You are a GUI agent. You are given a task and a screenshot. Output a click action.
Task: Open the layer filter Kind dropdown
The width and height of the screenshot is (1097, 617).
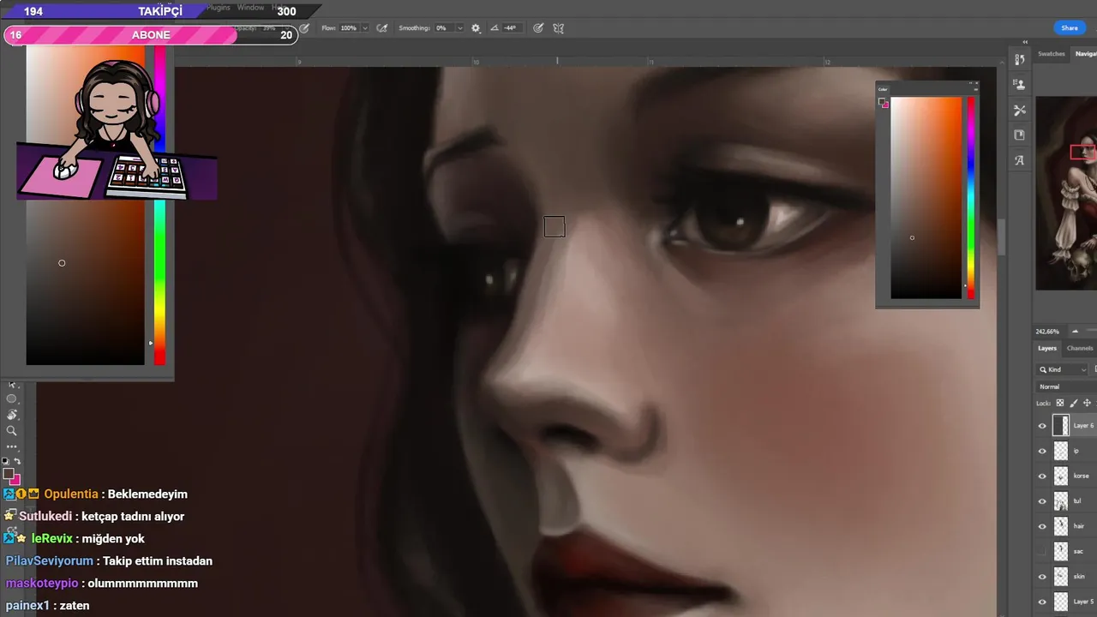coord(1063,369)
